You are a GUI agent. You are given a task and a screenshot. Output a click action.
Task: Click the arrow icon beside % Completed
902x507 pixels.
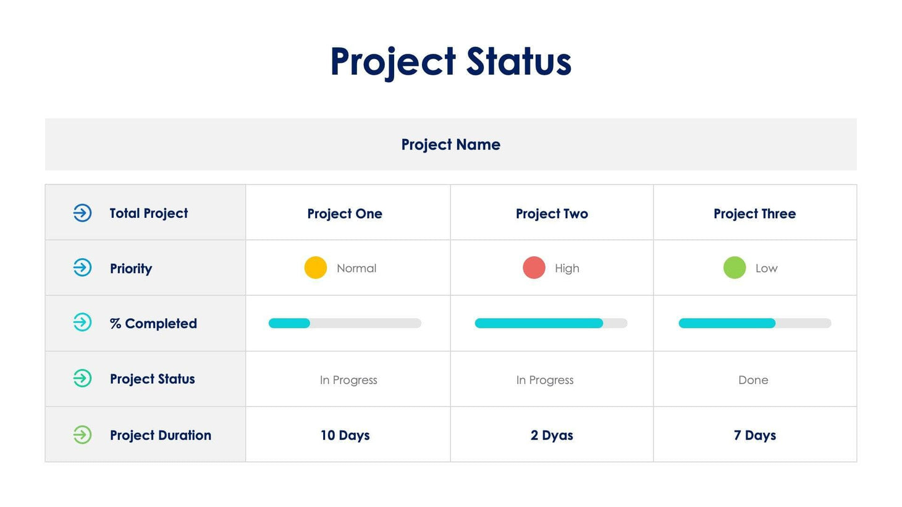[82, 322]
